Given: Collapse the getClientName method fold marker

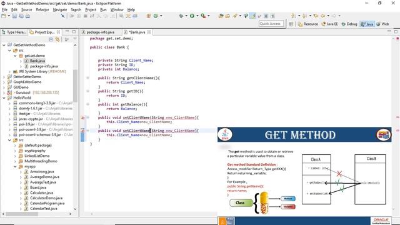Looking at the screenshot, I should [x=87, y=78].
